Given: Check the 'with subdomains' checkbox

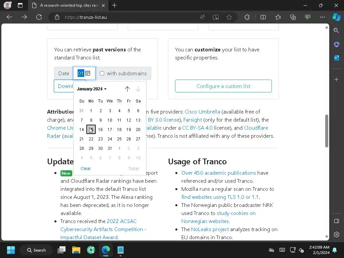Looking at the screenshot, I should point(102,73).
